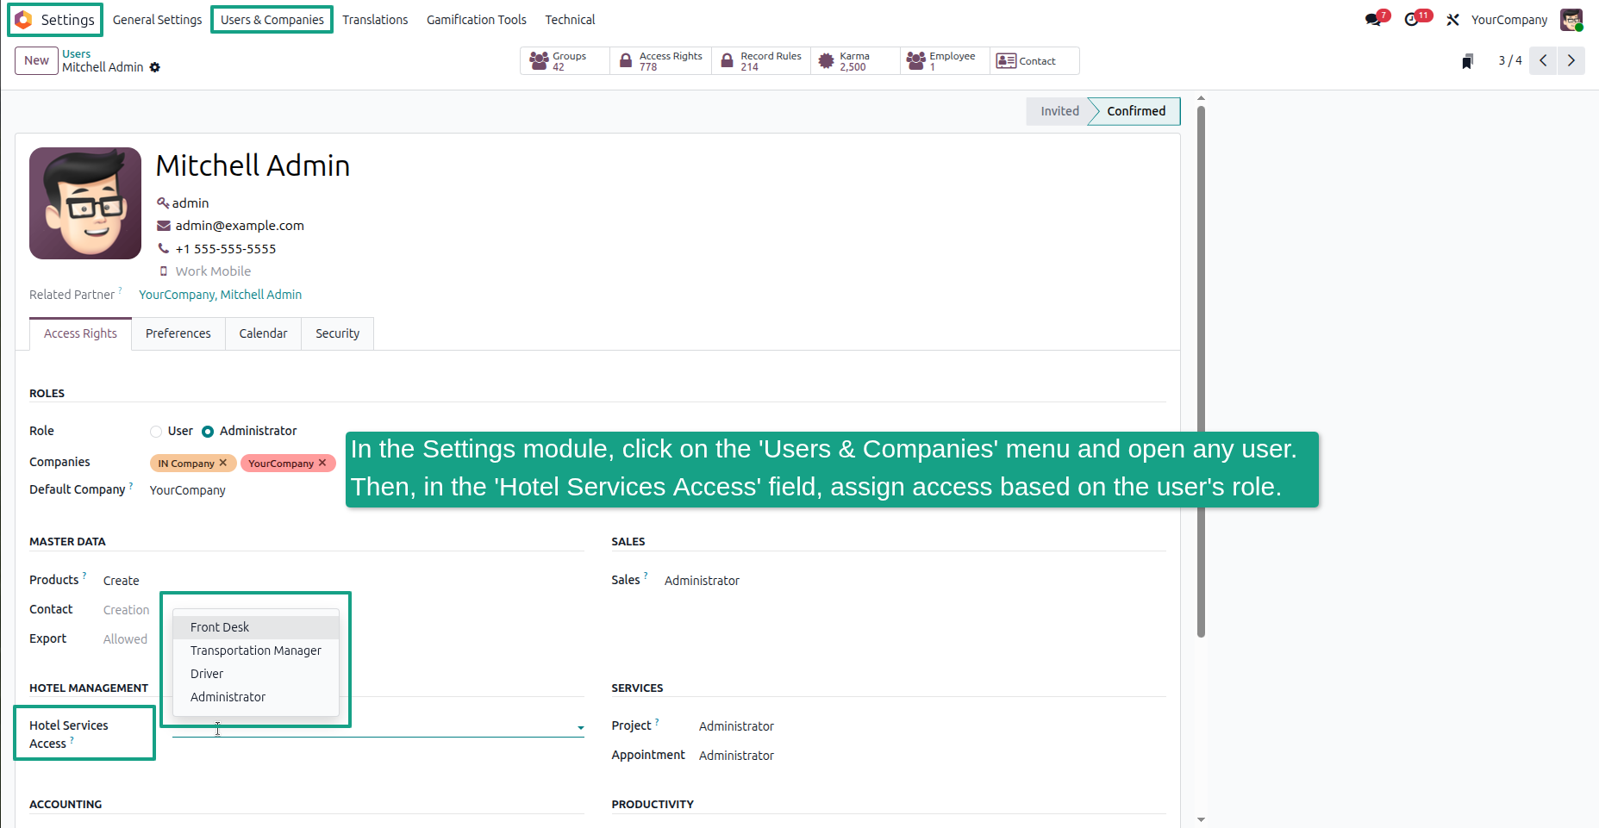Open the YourCompany, Mitchell Admin partner link

pyautogui.click(x=220, y=295)
